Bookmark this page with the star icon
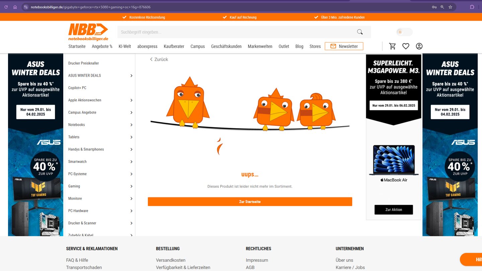The height and width of the screenshot is (271, 482). (451, 7)
